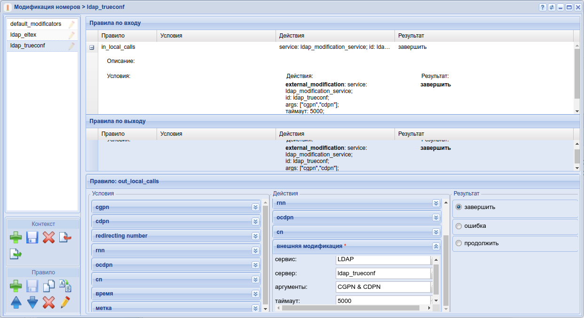Expand the cgpn conditions section
The width and height of the screenshot is (584, 318).
point(255,207)
